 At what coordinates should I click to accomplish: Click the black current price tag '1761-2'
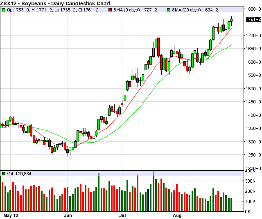(x=253, y=19)
